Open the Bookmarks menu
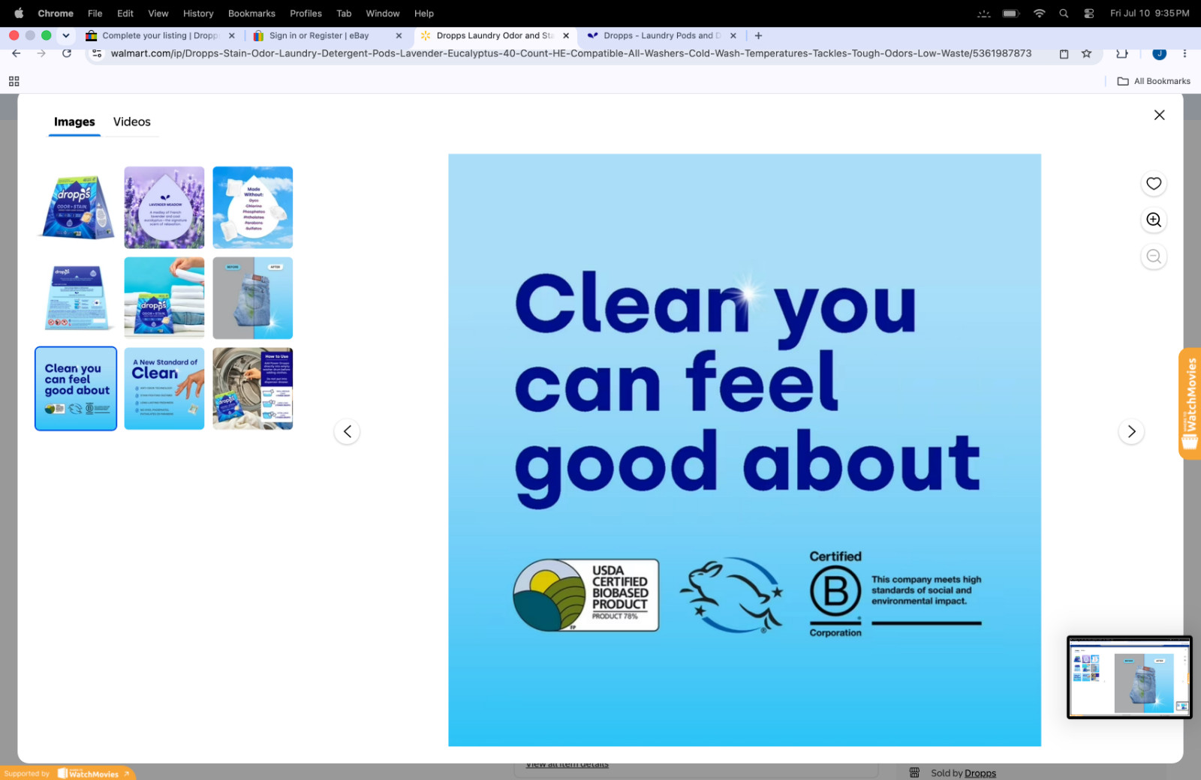This screenshot has height=780, width=1201. click(x=251, y=13)
